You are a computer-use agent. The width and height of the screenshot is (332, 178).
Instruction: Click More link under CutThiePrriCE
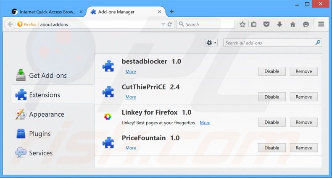tap(131, 97)
